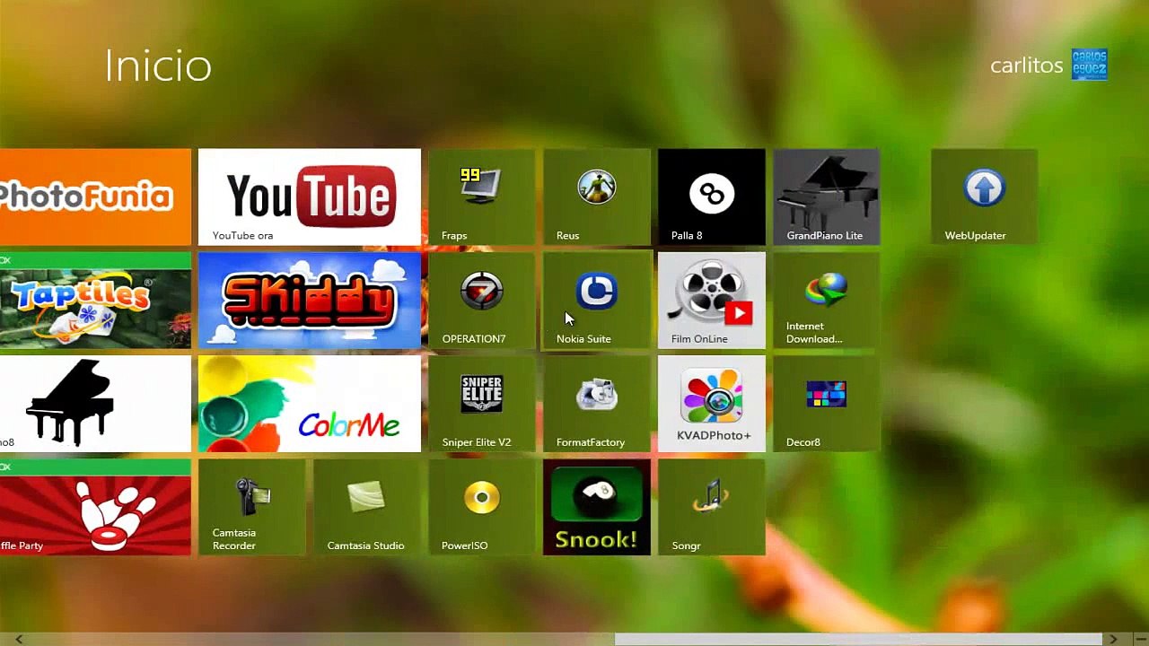1149x646 pixels.
Task: Click the zoom-out minus button
Action: pos(1139,639)
